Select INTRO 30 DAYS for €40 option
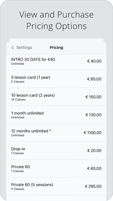Viewport: 113px width, 201px height. coord(56,62)
